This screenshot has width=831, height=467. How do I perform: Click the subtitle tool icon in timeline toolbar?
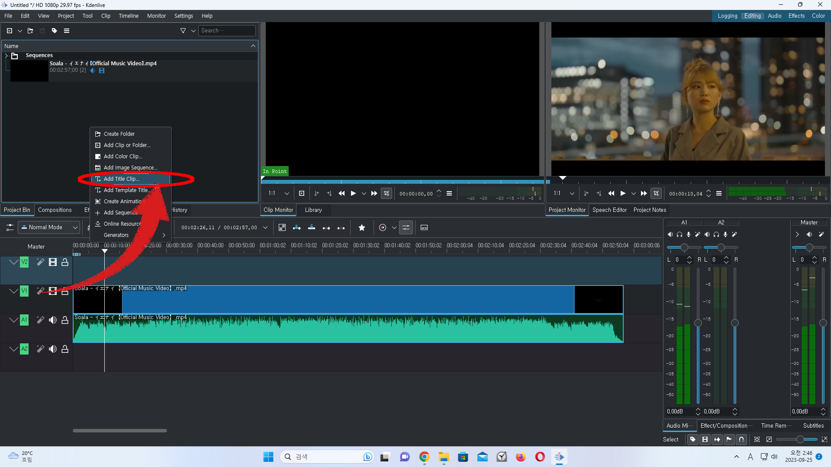coord(424,228)
